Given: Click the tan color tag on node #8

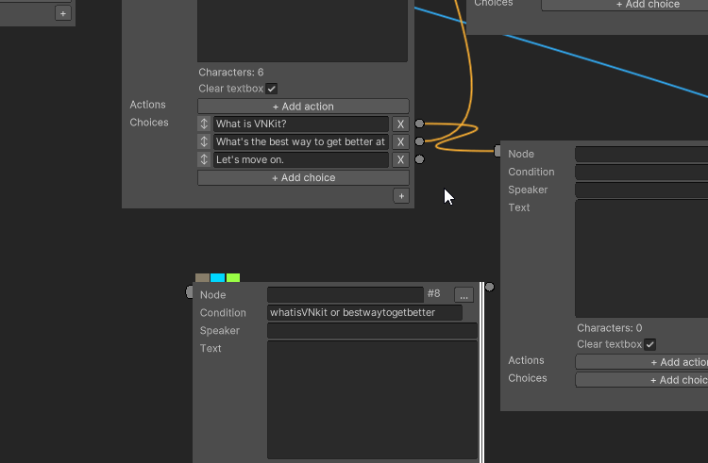Looking at the screenshot, I should [202, 278].
